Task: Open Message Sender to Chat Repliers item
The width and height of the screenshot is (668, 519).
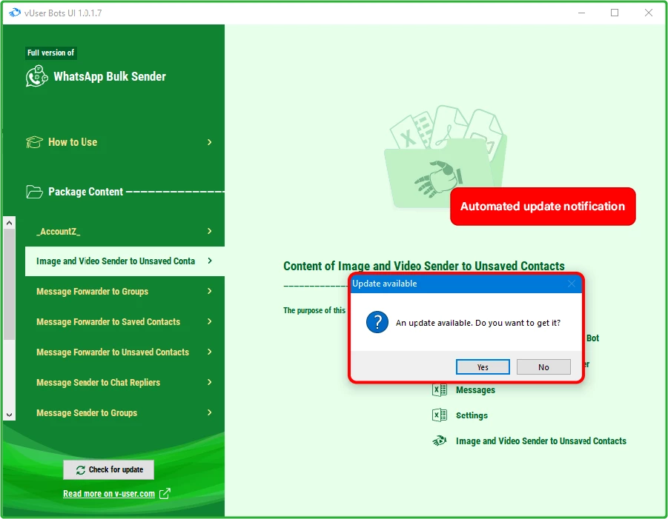Action: click(x=125, y=382)
